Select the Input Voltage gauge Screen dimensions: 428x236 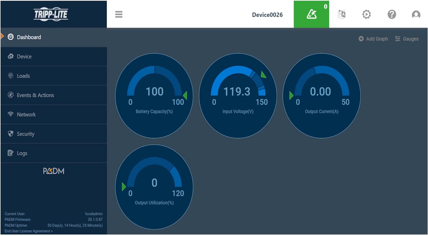238,95
